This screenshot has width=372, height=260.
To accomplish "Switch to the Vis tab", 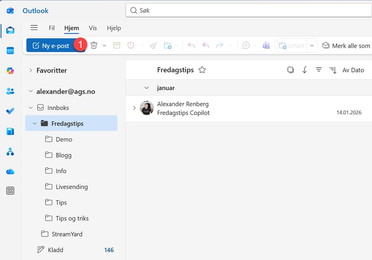I will coord(93,28).
